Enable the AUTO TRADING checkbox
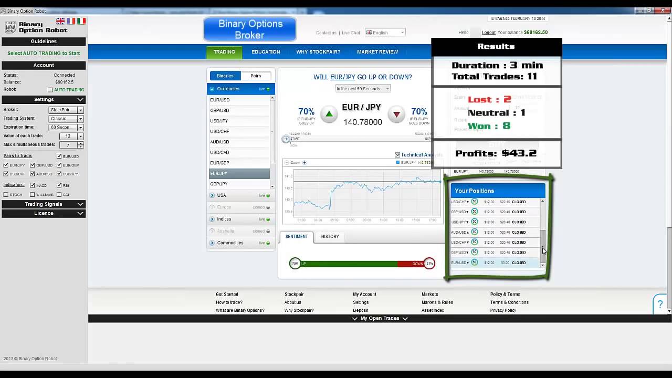The image size is (672, 378). click(x=50, y=90)
